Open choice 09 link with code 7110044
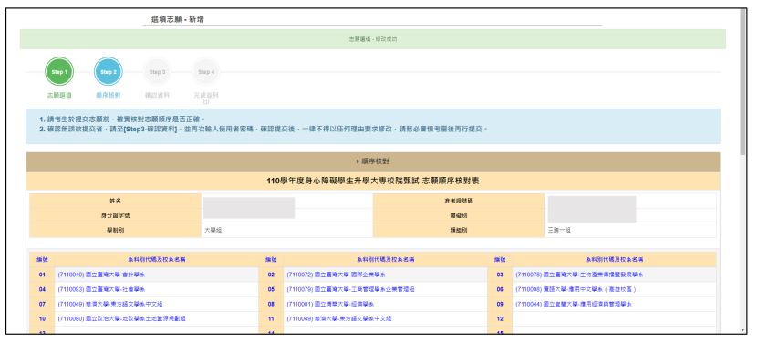The image size is (758, 343). (574, 305)
